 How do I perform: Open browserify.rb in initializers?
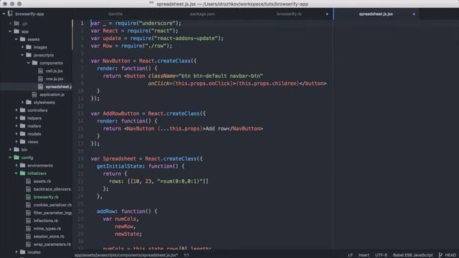pos(46,197)
